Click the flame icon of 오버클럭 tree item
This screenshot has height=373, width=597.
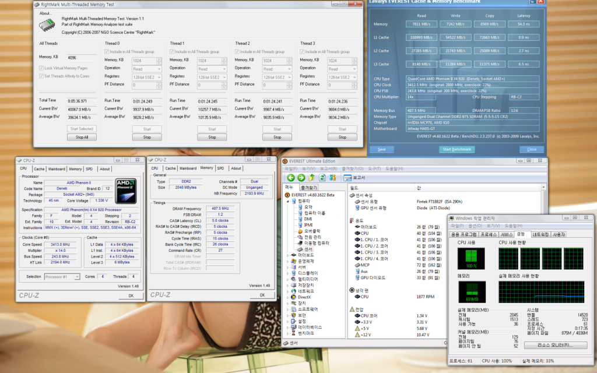300,231
